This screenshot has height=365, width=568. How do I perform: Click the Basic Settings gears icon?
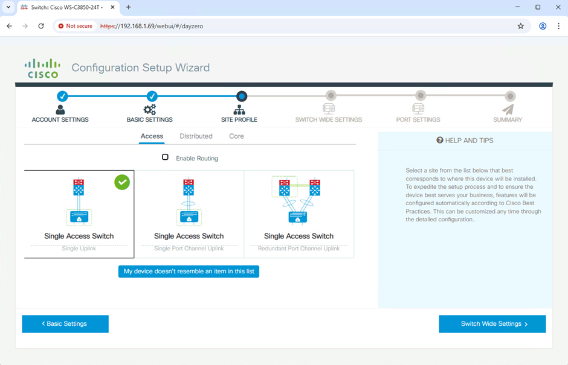tap(150, 110)
